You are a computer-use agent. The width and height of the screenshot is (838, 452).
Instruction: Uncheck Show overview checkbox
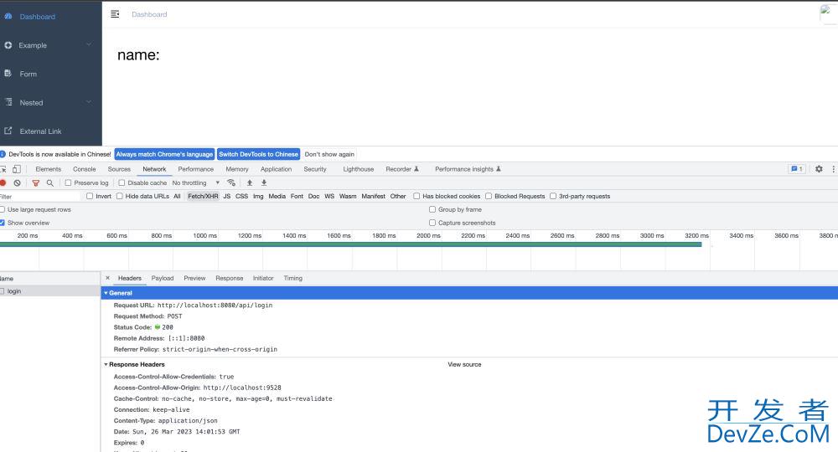[x=3, y=223]
